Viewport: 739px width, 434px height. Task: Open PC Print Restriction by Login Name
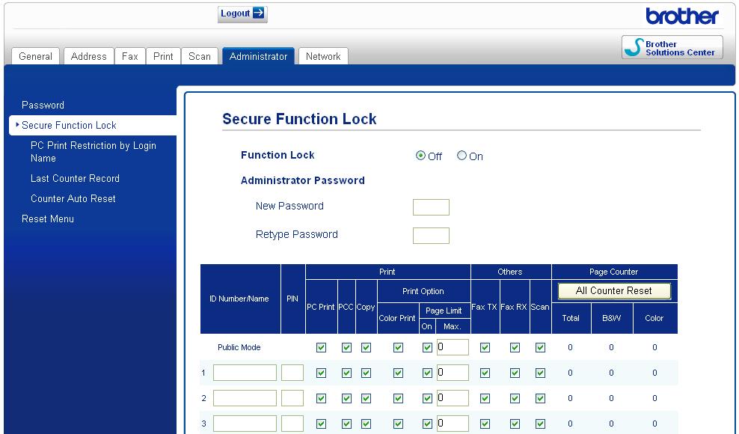(x=93, y=151)
